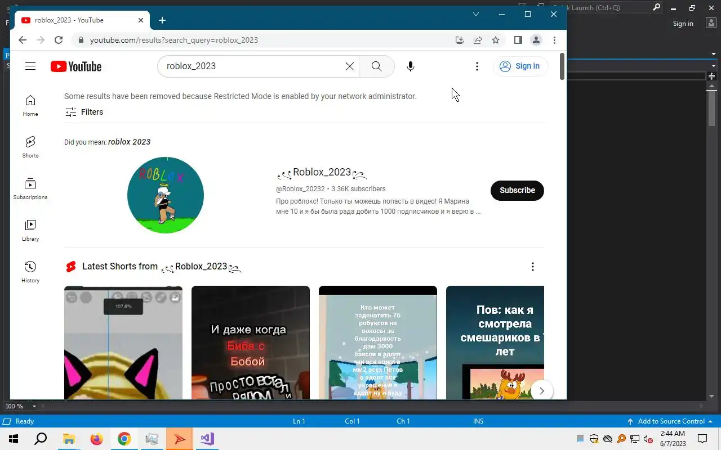The image size is (721, 450).
Task: Open the YouTube guide hamburger menu
Action: pos(30,66)
